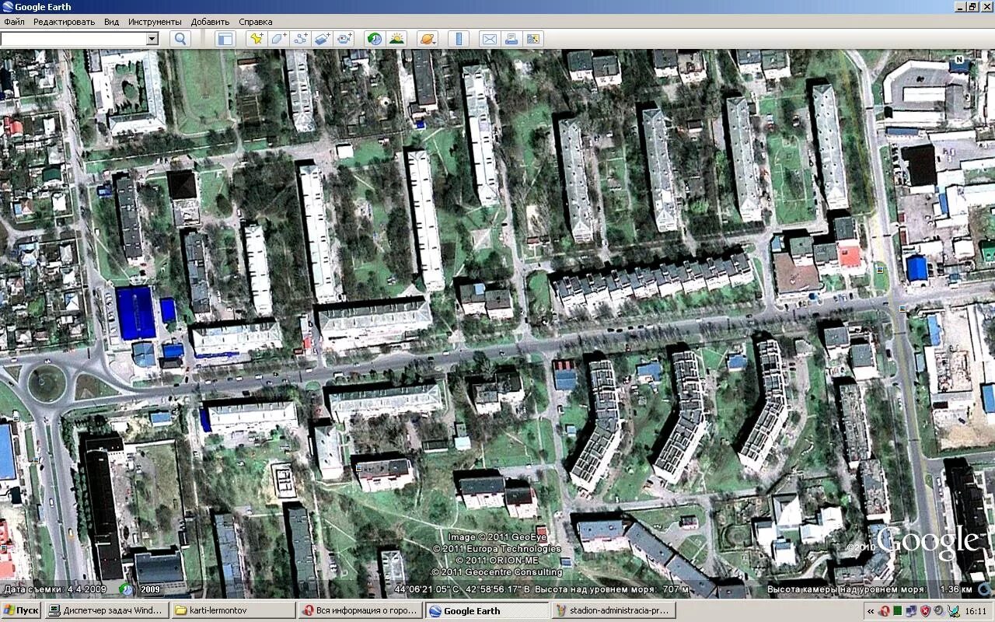Click the email envelope icon
This screenshot has width=995, height=622.
point(489,38)
